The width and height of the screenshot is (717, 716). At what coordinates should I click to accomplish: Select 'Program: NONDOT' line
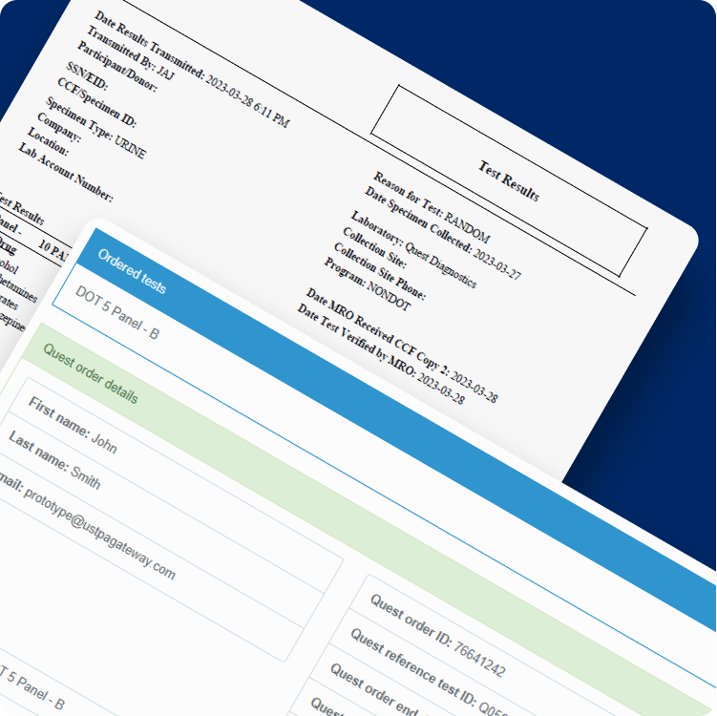click(x=368, y=284)
